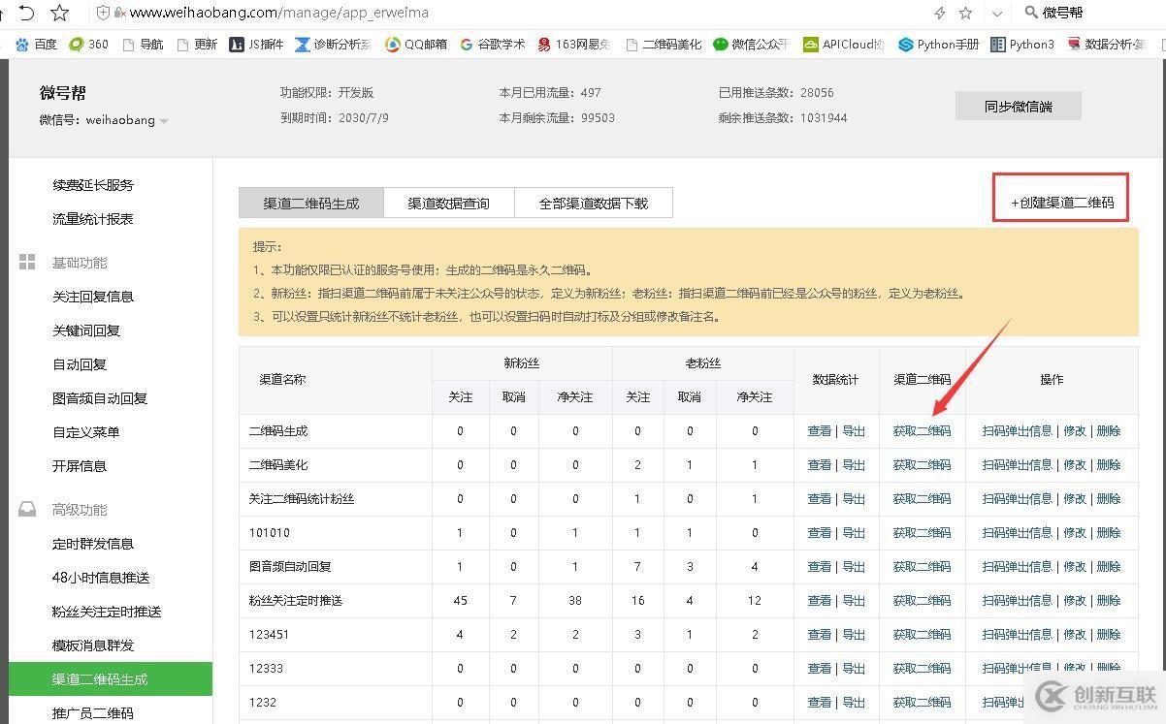Open the address bar dropdown chevron

995,13
